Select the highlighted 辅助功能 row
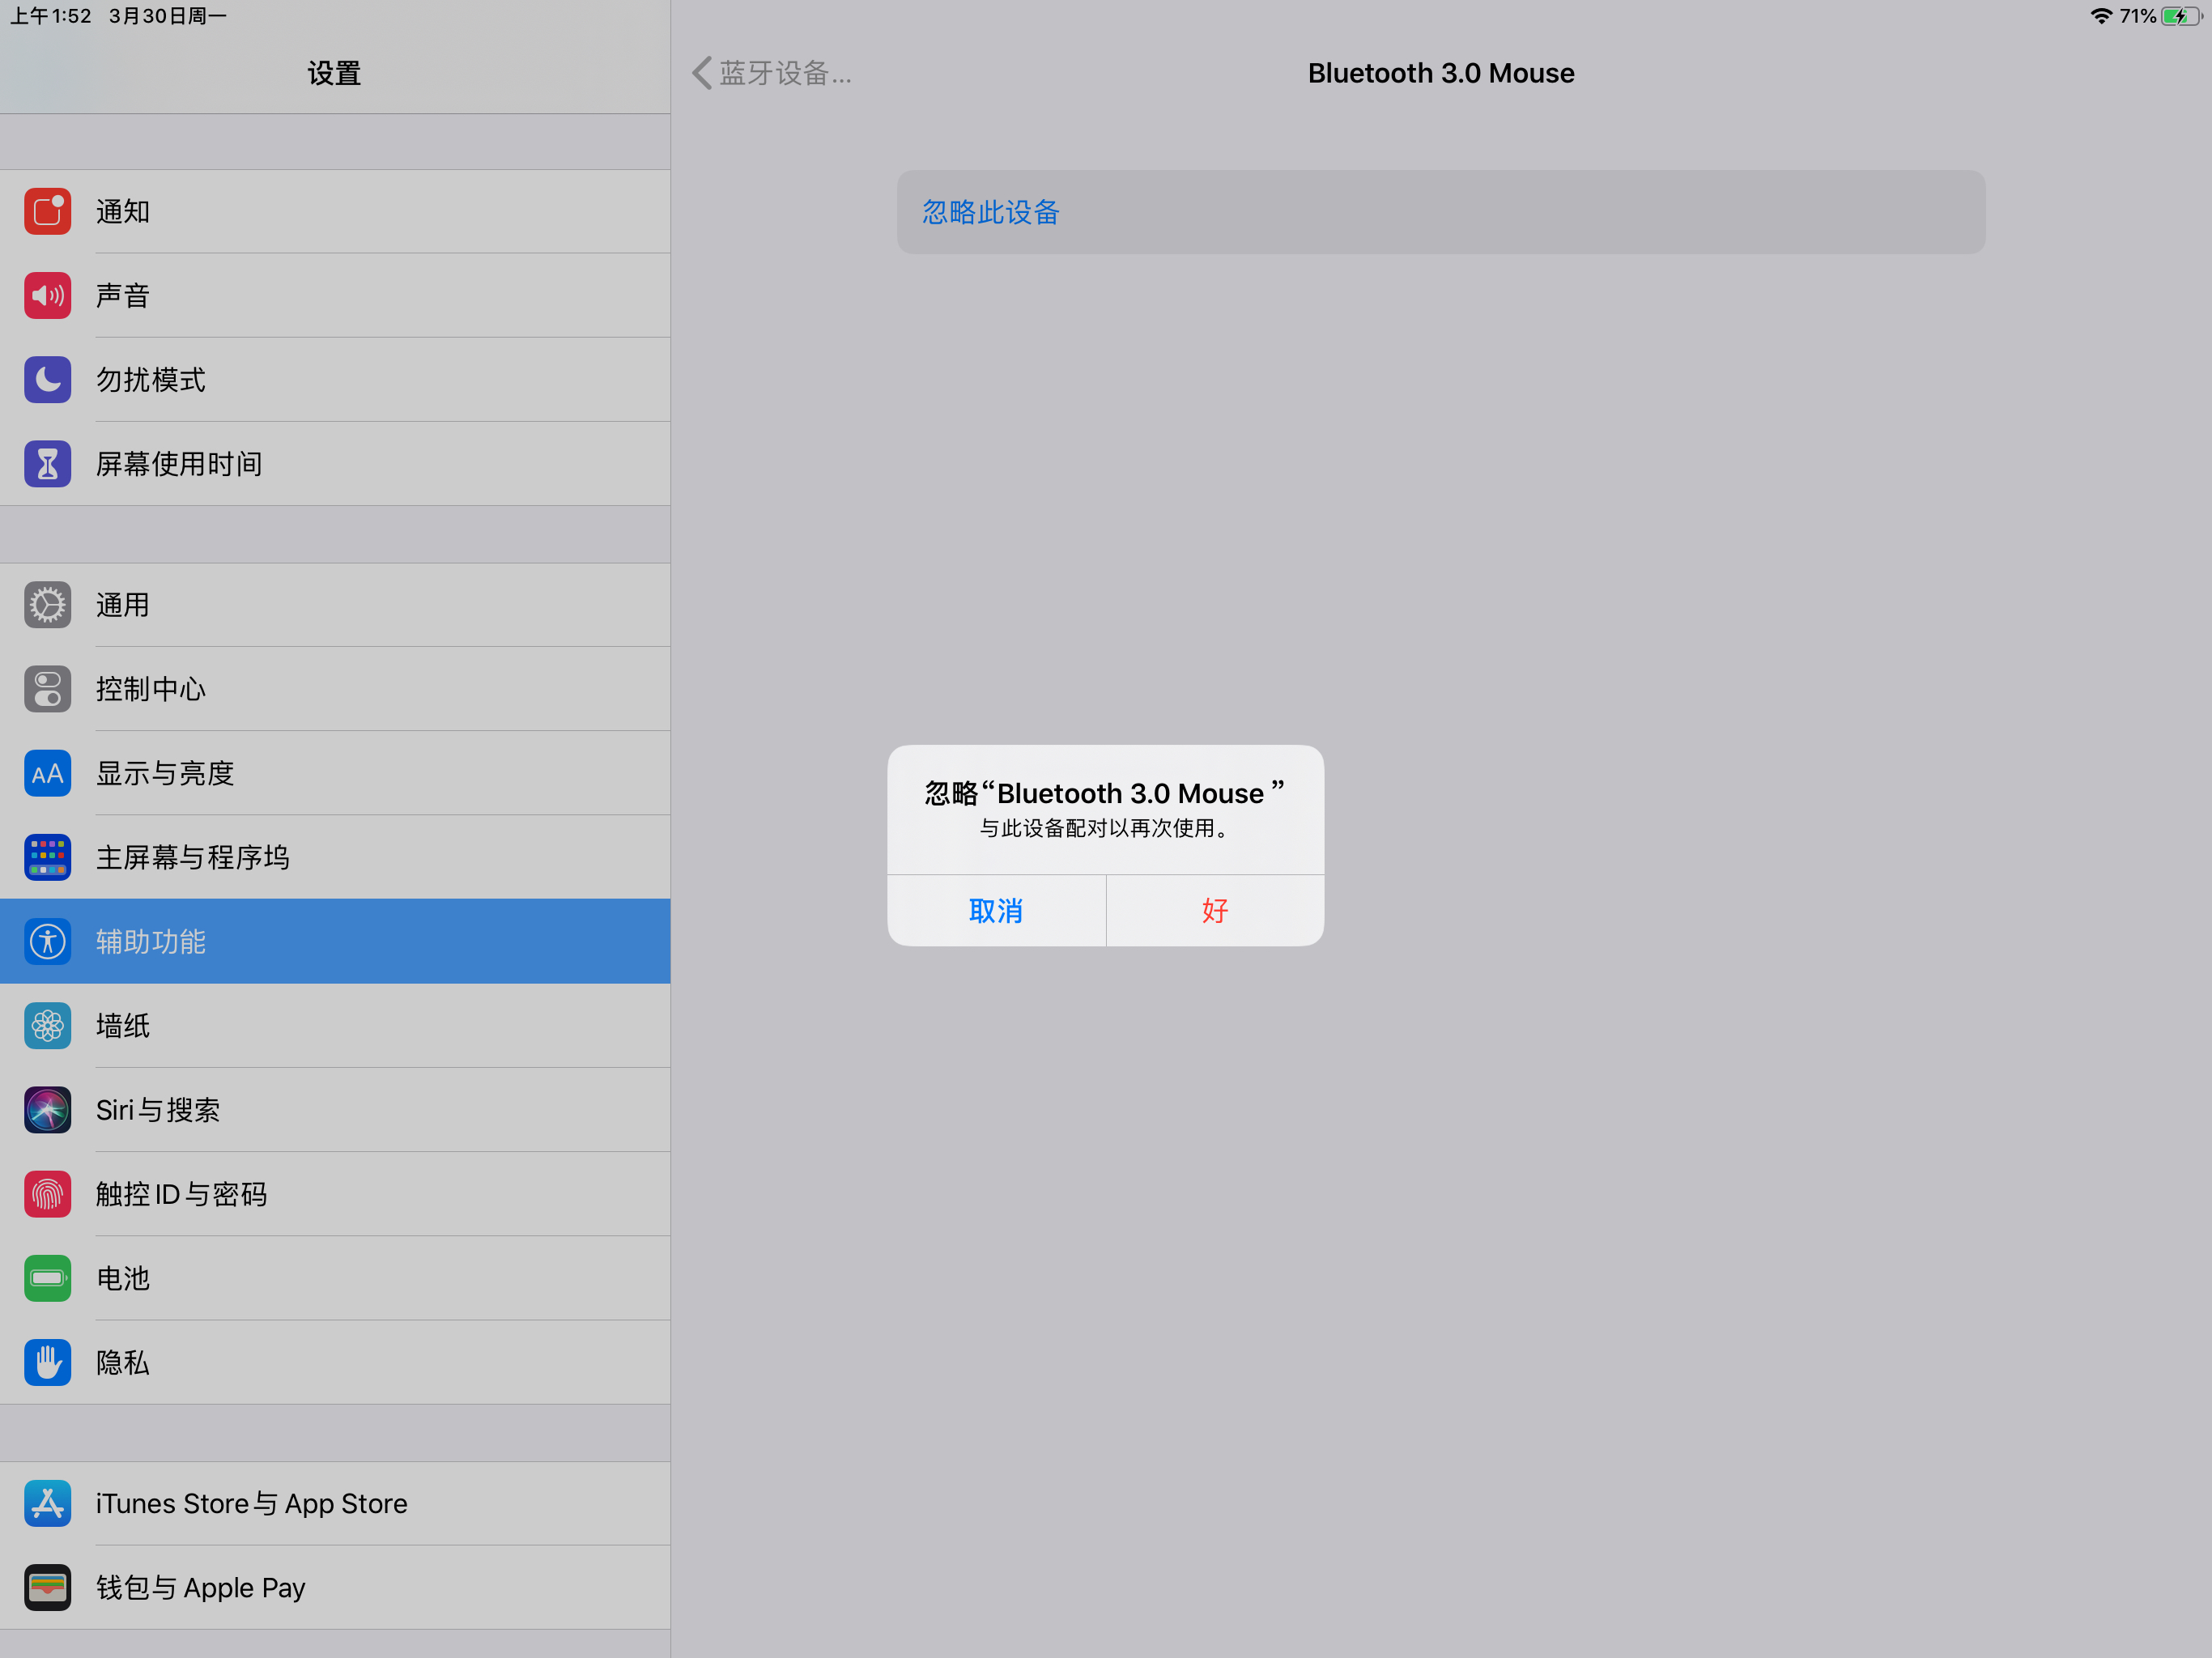2212x1658 pixels. (335, 941)
